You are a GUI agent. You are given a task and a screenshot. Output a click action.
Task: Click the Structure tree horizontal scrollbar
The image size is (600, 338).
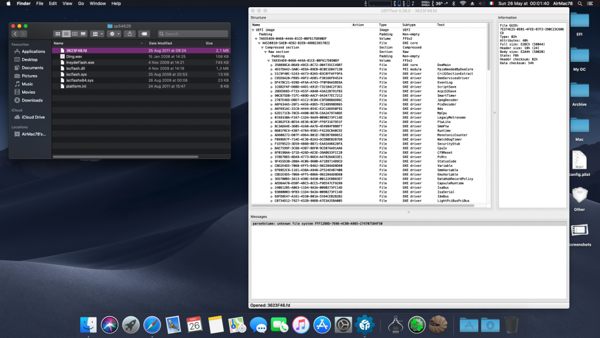[364, 205]
